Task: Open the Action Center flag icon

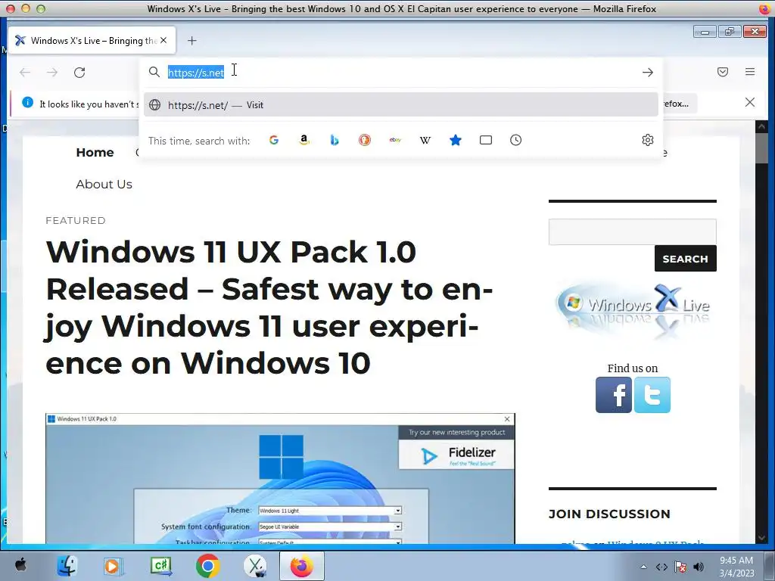Action: click(680, 567)
